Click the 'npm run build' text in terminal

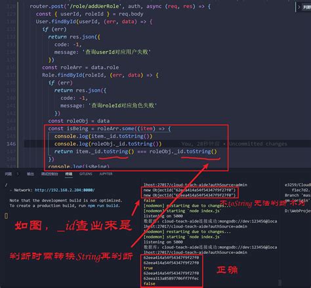(103, 206)
